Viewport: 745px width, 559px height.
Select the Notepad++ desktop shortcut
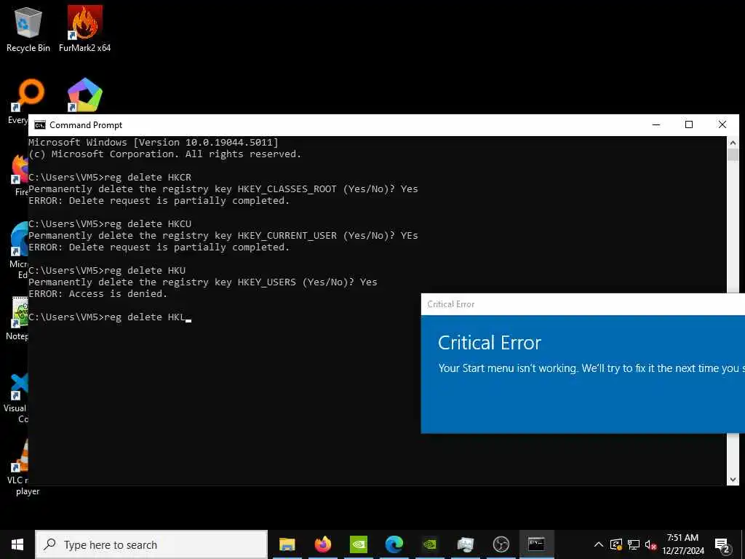click(x=18, y=318)
